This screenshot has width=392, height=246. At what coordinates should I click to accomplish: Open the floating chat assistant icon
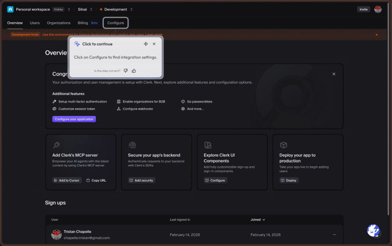click(x=373, y=230)
